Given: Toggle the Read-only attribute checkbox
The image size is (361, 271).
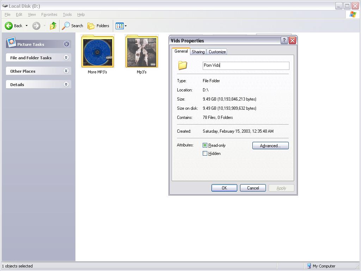Looking at the screenshot, I should [205, 145].
